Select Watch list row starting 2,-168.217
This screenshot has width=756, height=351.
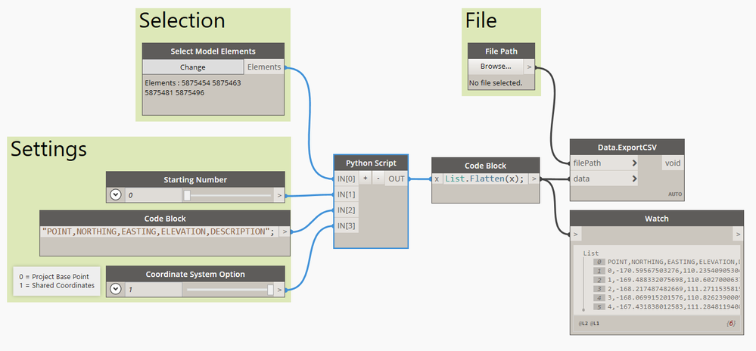(666, 289)
